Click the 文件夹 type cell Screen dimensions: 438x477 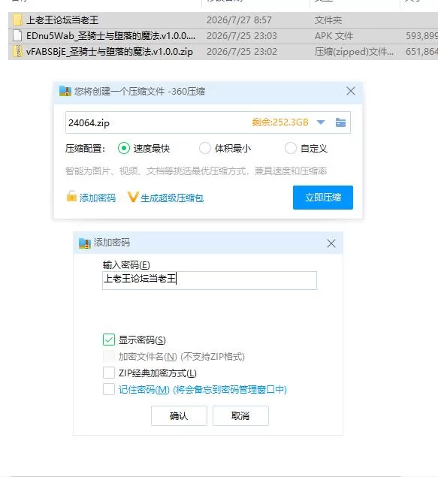pos(328,20)
